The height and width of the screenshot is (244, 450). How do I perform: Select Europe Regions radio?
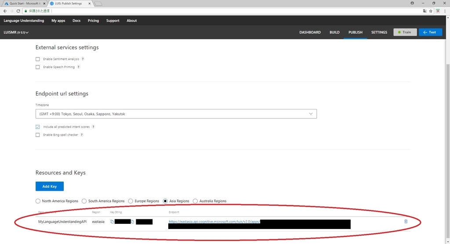[x=131, y=201]
